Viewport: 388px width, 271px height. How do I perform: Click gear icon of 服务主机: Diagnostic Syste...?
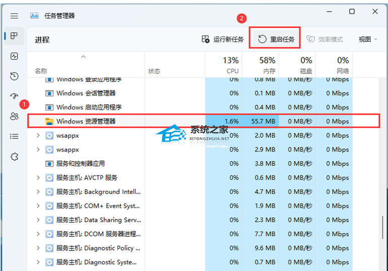tap(49, 262)
